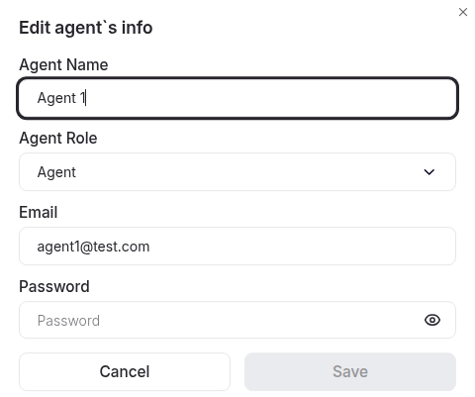Viewport: 475px width, 397px height.
Task: Focus the Agent Name input field
Action: pos(237,98)
